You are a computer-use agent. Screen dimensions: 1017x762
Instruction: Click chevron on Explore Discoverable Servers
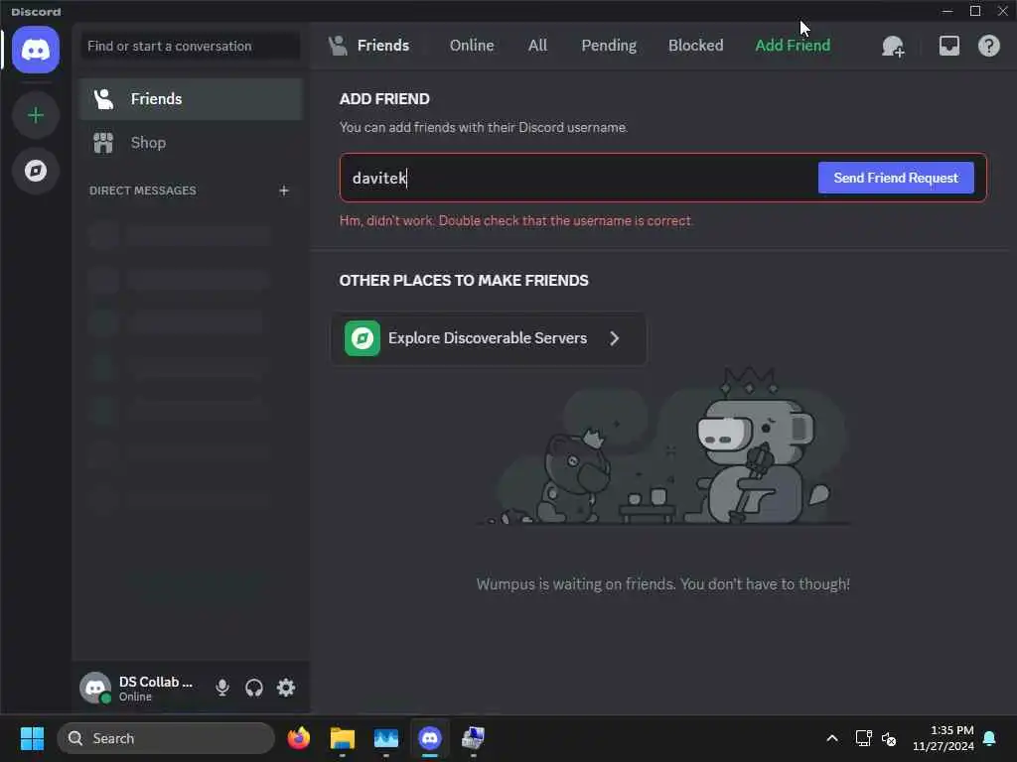coord(614,338)
